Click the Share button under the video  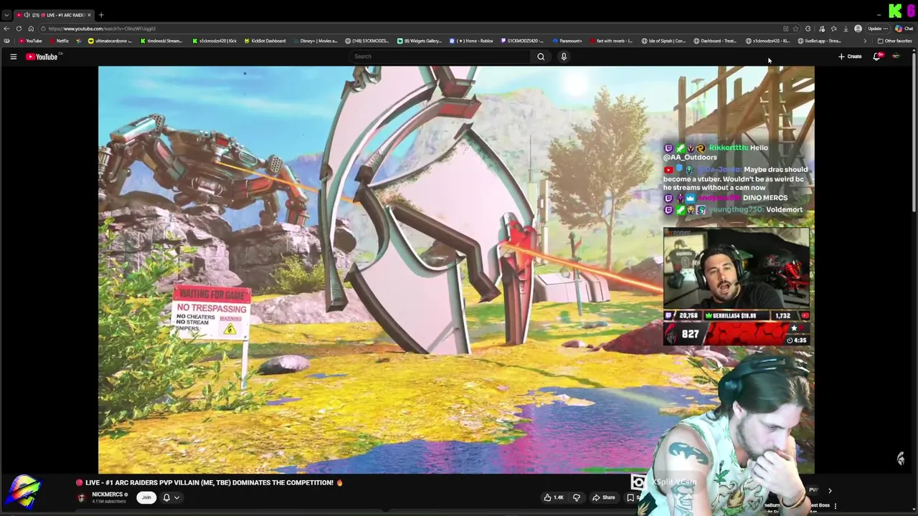click(604, 497)
